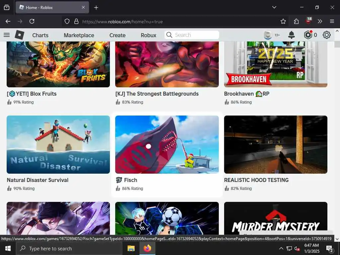Viewport: 340px width, 255px height.
Task: Click the Windows taskbar search box
Action: [69, 248]
